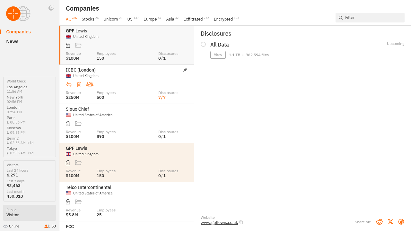
Task: Switch to the Stocks tab
Action: [x=90, y=19]
